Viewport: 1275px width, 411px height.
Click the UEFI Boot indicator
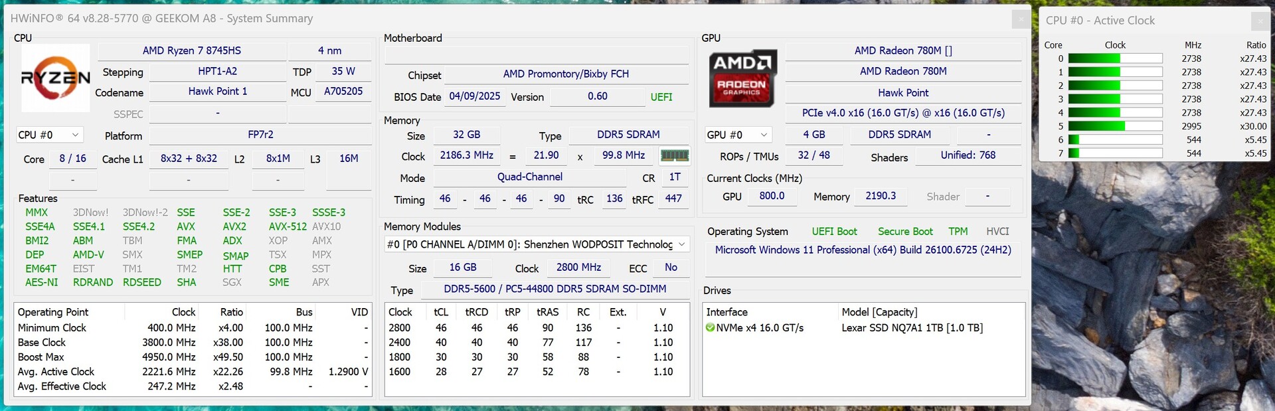click(834, 232)
